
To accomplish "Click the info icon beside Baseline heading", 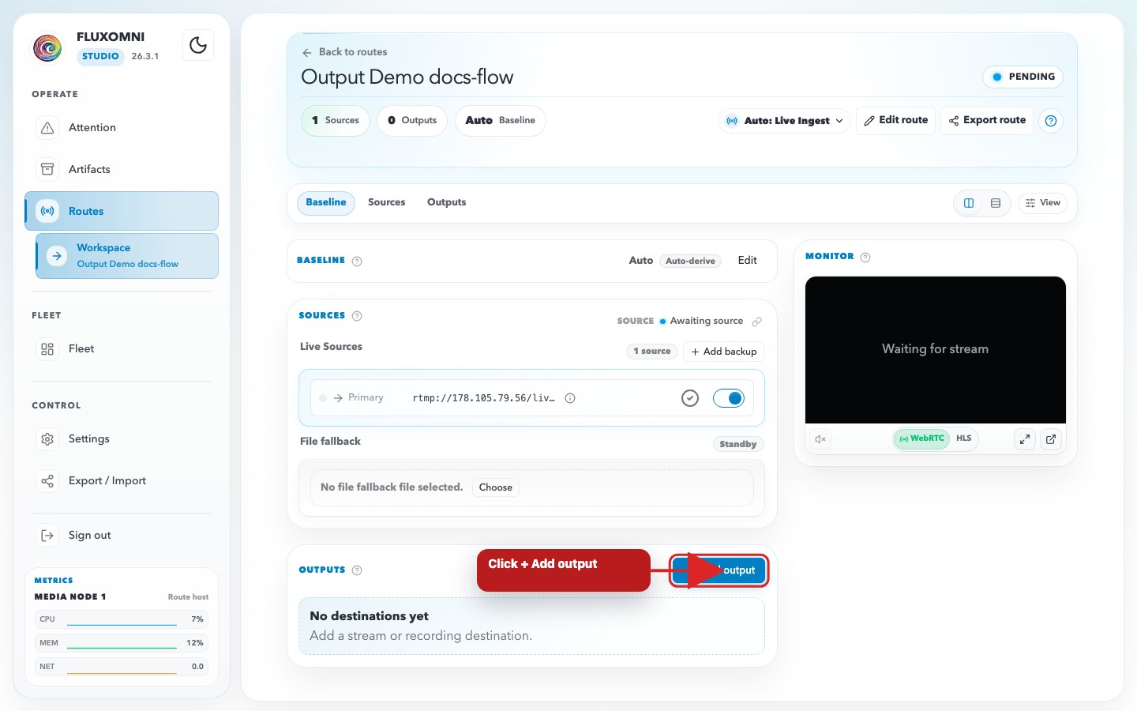I will pos(357,261).
